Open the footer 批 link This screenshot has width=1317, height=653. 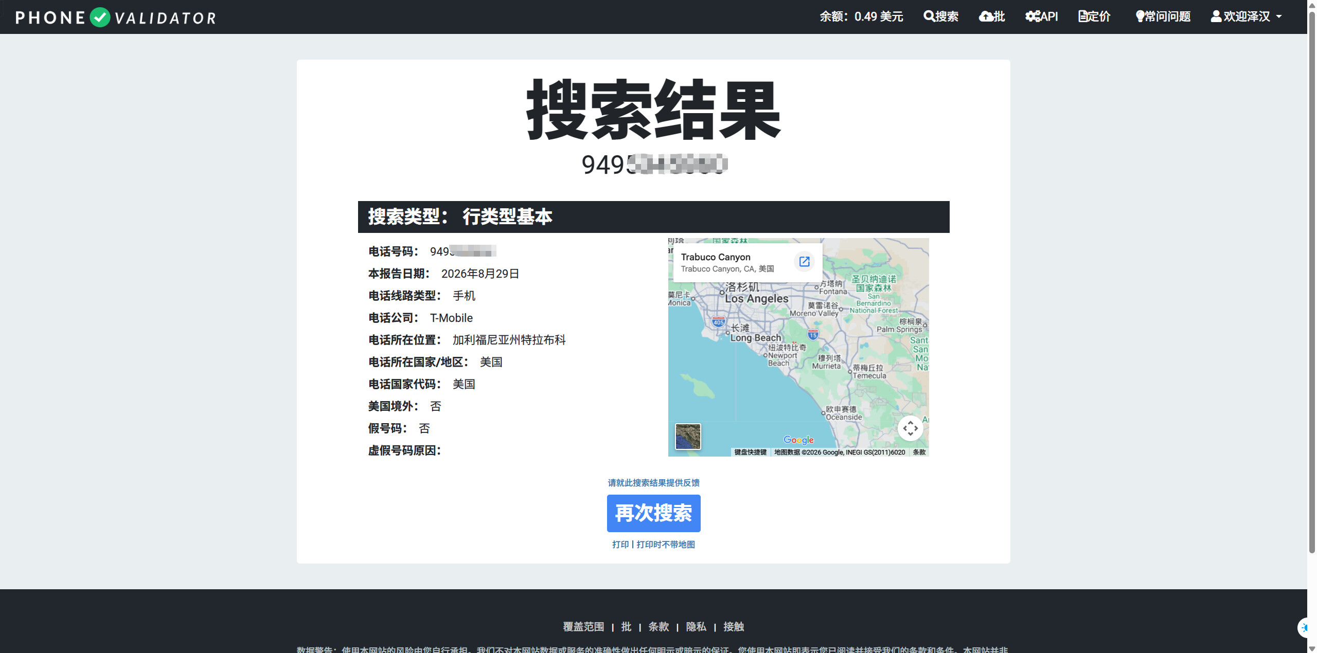(x=626, y=627)
